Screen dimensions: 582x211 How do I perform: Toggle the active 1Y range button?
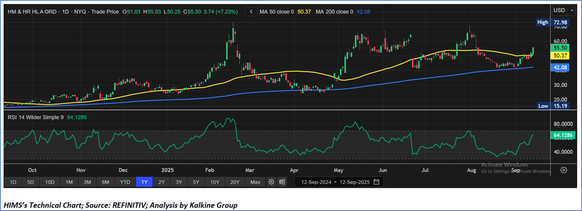pyautogui.click(x=144, y=182)
